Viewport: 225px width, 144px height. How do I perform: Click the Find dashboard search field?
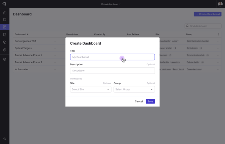pos(203,26)
